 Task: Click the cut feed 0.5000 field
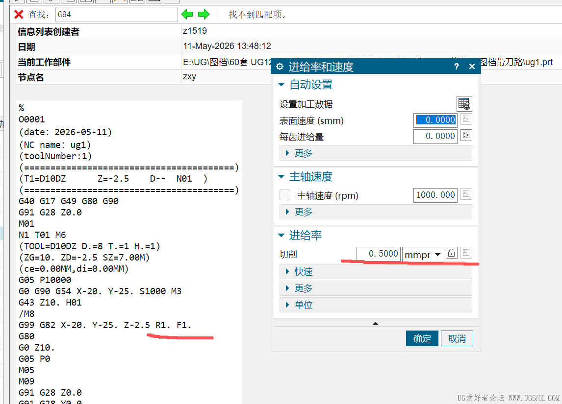pos(379,254)
